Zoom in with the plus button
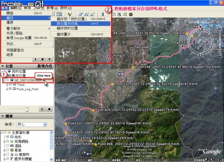Screen dimensions: 224x162 [x=220, y=28]
